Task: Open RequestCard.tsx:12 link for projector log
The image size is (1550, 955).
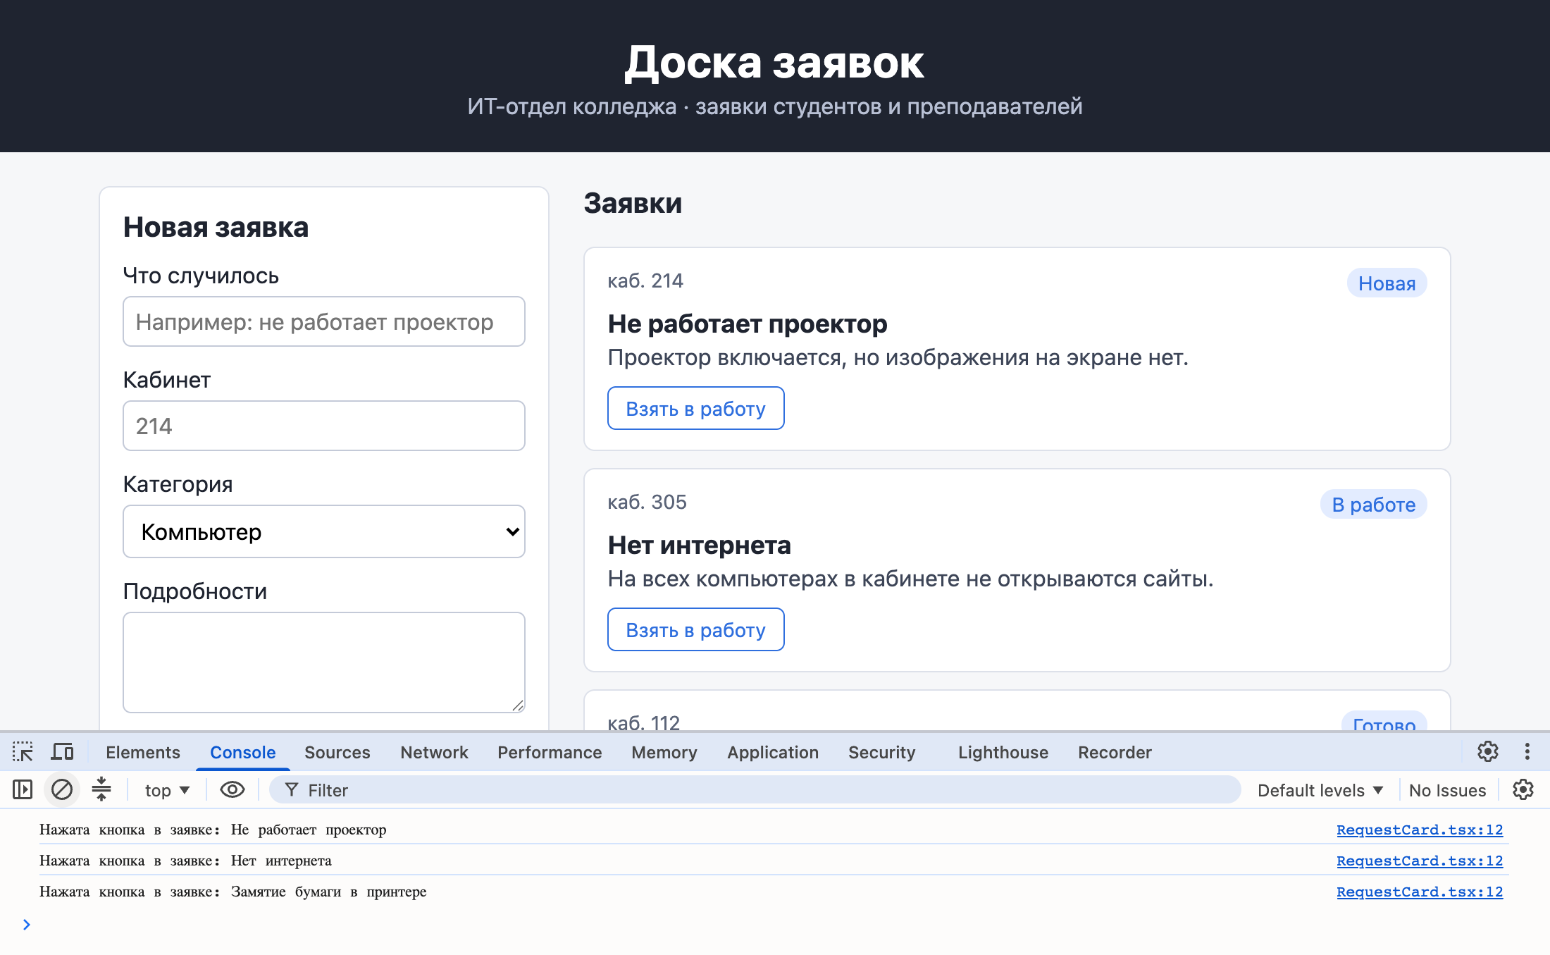Action: click(1420, 830)
